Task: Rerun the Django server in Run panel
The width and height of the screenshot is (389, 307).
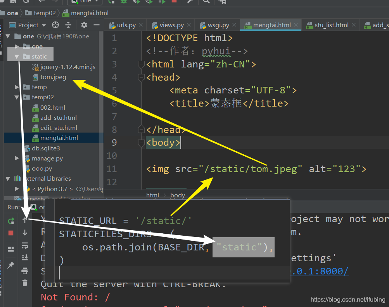Action: click(x=11, y=221)
